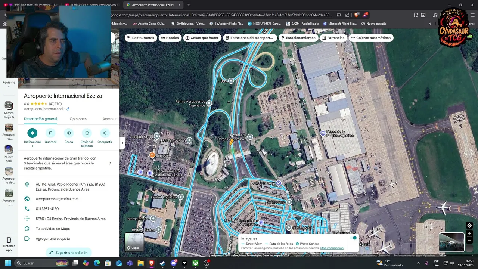Click the Cerca nearby icon
Image resolution: width=478 pixels, height=269 pixels.
point(69,133)
